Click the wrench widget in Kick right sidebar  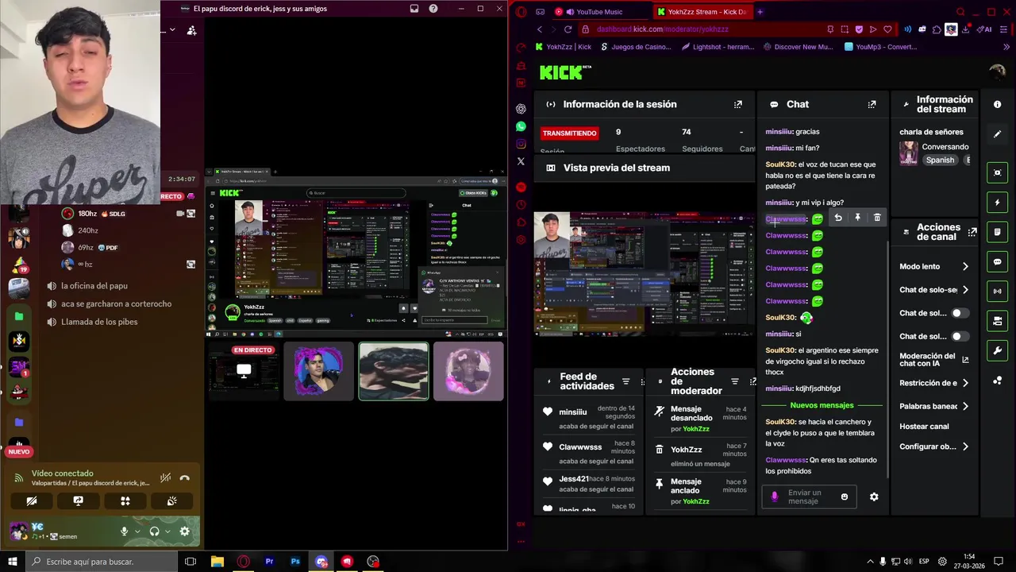(x=998, y=350)
